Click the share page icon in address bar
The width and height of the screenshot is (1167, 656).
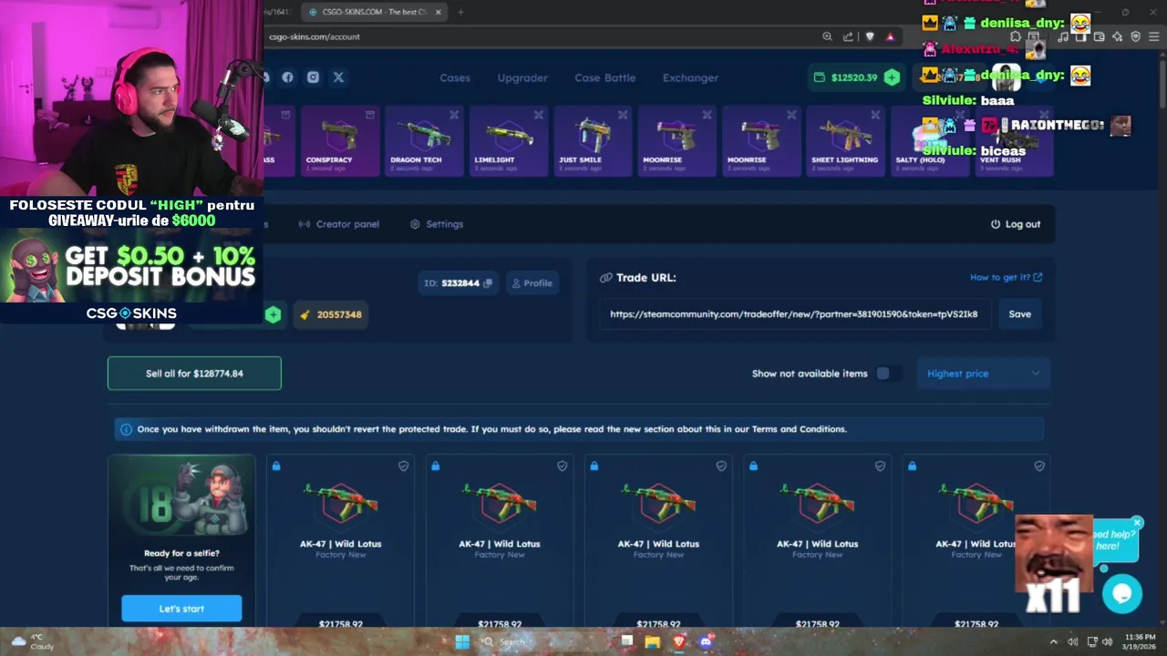(848, 36)
